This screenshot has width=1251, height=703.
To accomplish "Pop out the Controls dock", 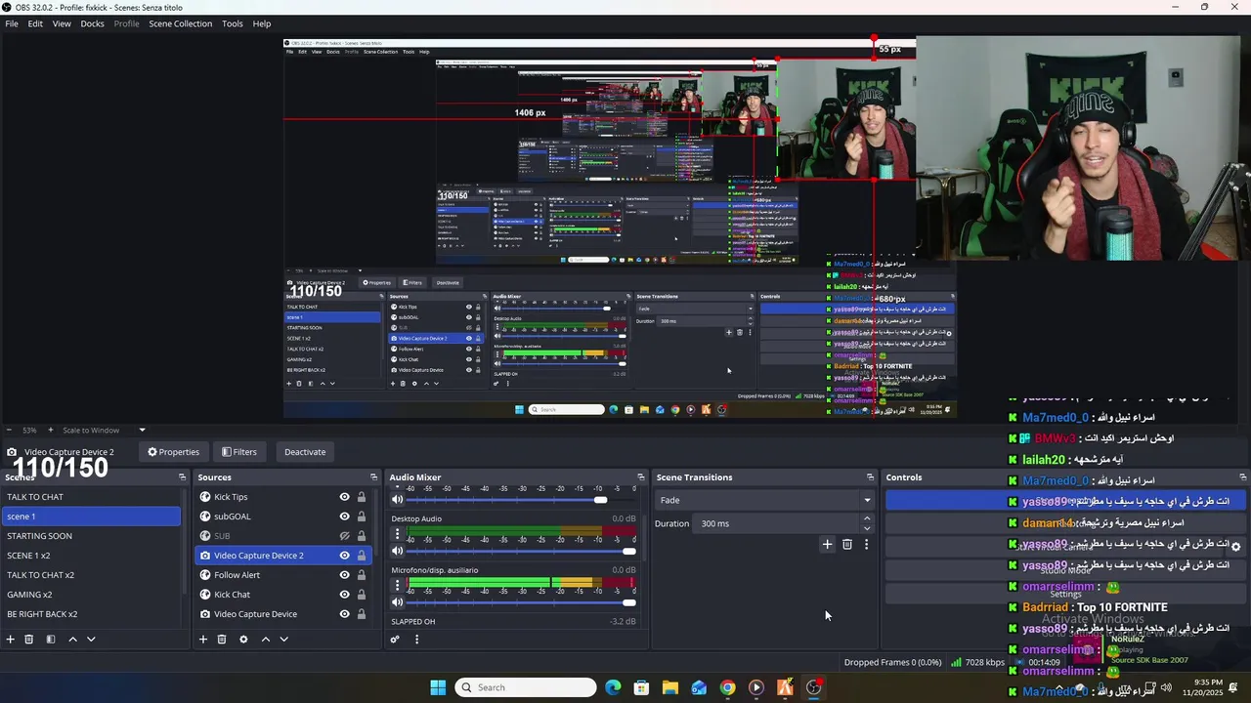I will pos(1242,477).
